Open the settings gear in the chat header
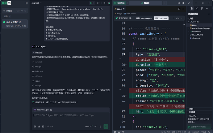 tap(104, 3)
